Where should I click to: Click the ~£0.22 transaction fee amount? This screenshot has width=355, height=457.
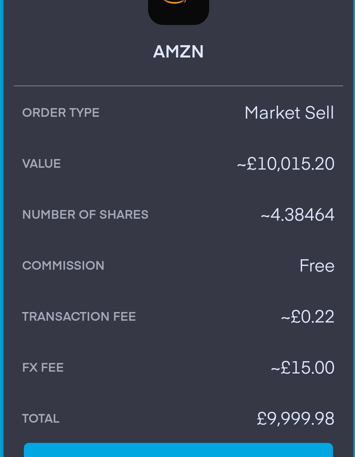[307, 317]
